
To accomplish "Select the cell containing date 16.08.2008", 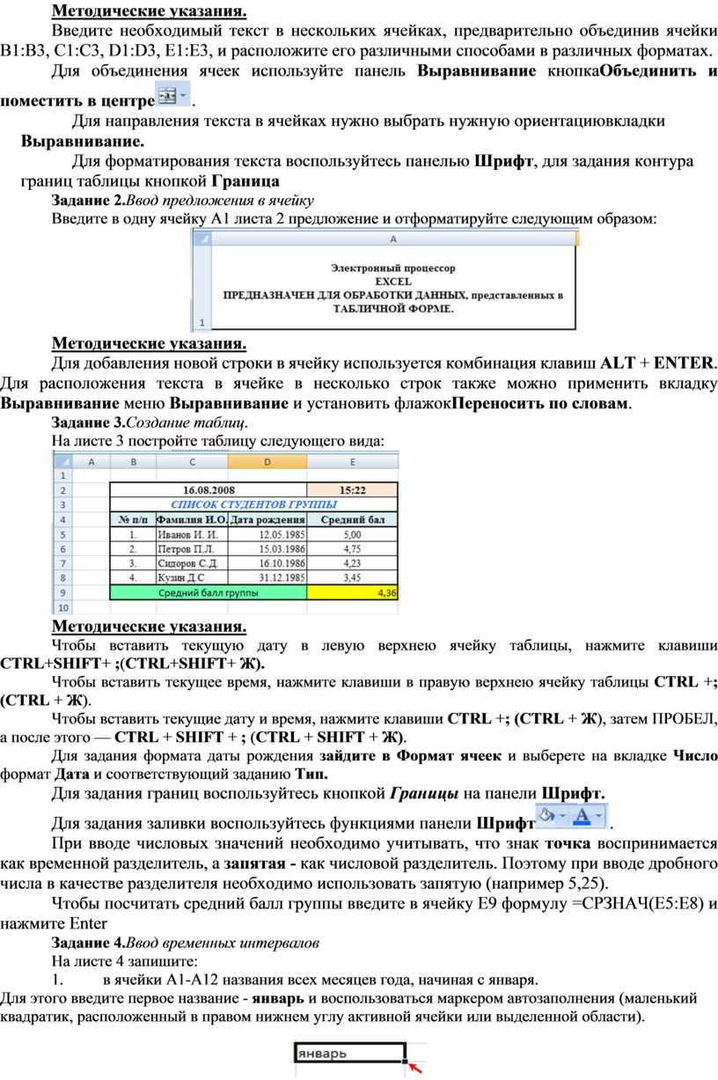I will tap(208, 489).
